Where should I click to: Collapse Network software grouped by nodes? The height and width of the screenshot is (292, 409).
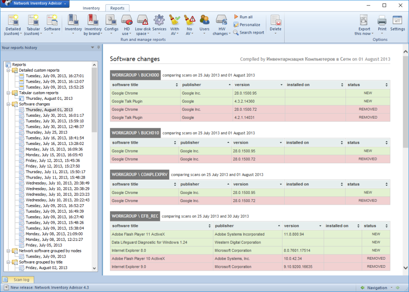(8, 251)
